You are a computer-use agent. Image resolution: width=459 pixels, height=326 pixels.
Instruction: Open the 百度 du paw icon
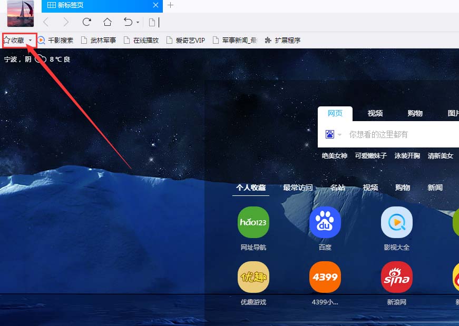[325, 222]
